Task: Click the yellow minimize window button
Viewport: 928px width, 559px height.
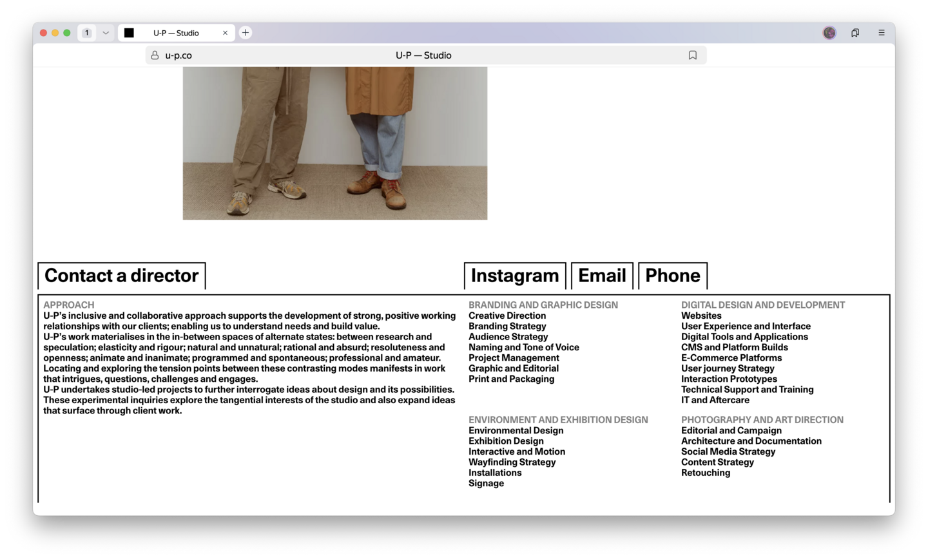Action: pos(55,33)
